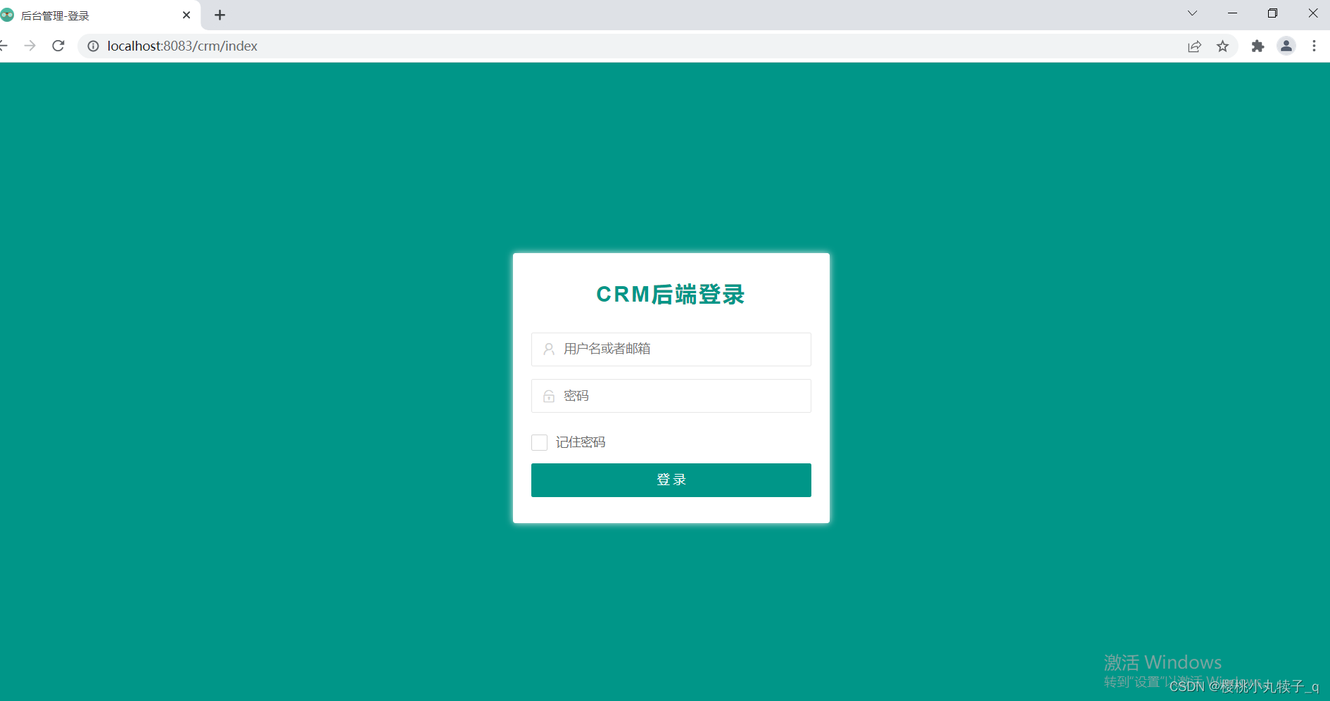The height and width of the screenshot is (701, 1330).
Task: Toggle remember password option off
Action: coord(539,442)
